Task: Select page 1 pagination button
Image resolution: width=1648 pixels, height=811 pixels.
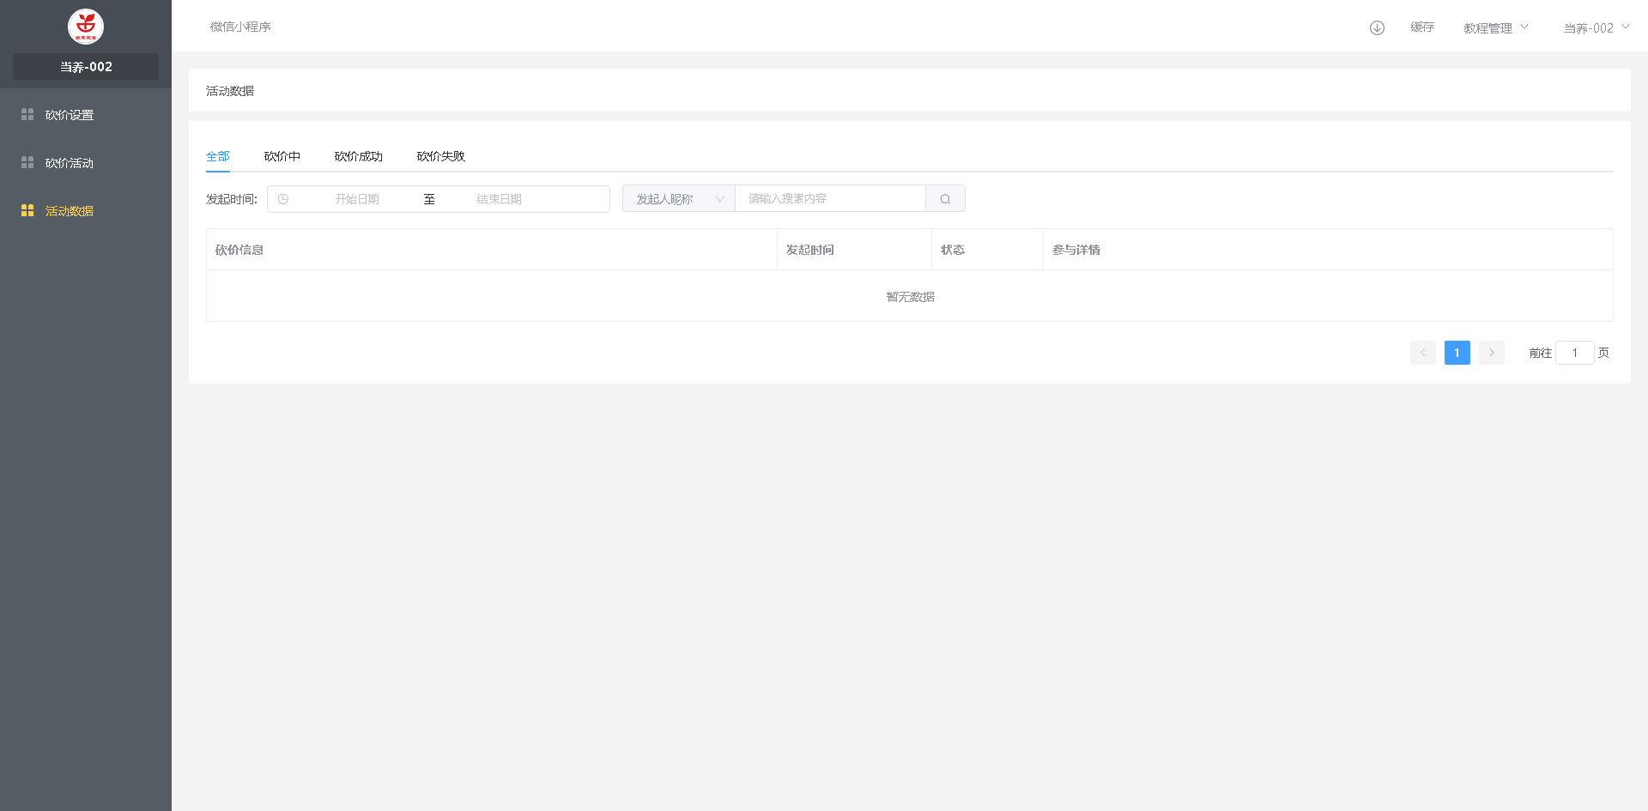Action: click(x=1457, y=353)
